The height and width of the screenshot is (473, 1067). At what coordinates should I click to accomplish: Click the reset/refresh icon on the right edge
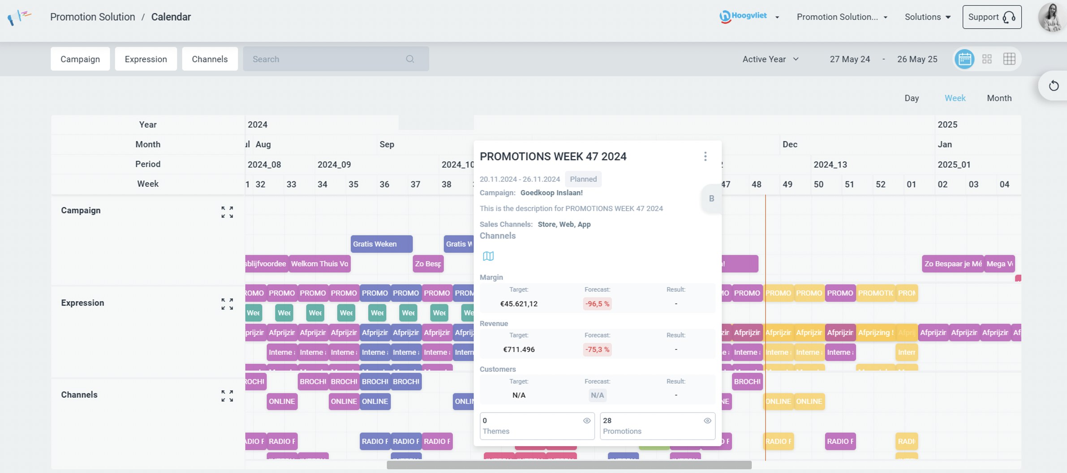point(1055,85)
